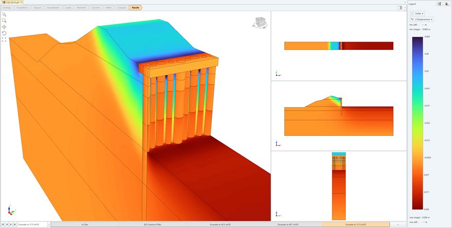Select the magnifier zoom tool
The width and height of the screenshot is (452, 228).
4,21
